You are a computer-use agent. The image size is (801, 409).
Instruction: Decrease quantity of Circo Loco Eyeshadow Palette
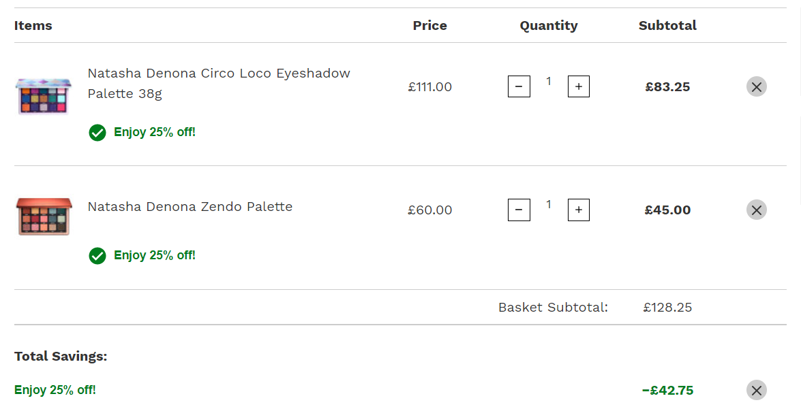[519, 86]
